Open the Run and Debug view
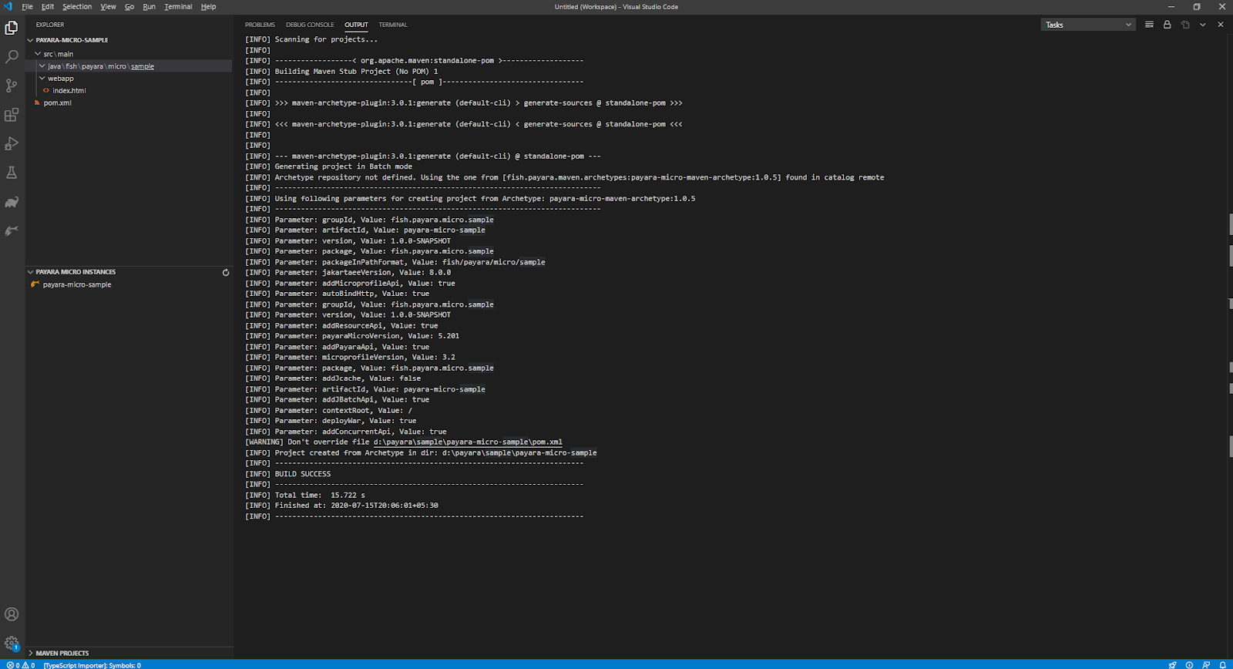The height and width of the screenshot is (669, 1233). 12,144
